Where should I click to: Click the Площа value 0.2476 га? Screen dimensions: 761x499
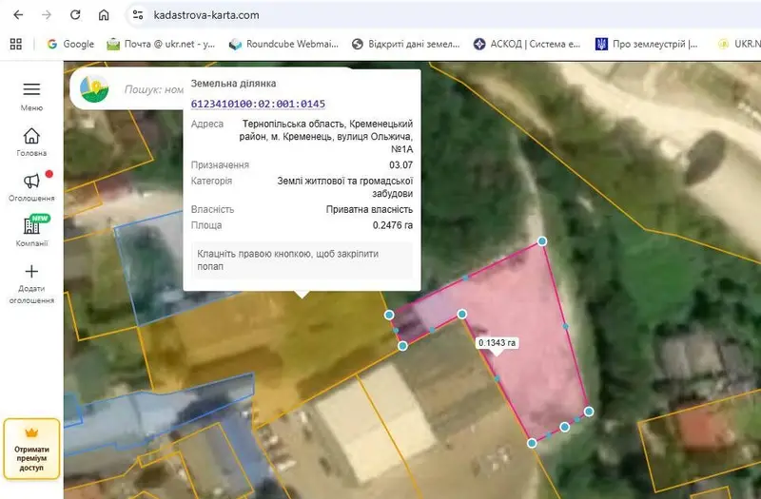point(393,225)
